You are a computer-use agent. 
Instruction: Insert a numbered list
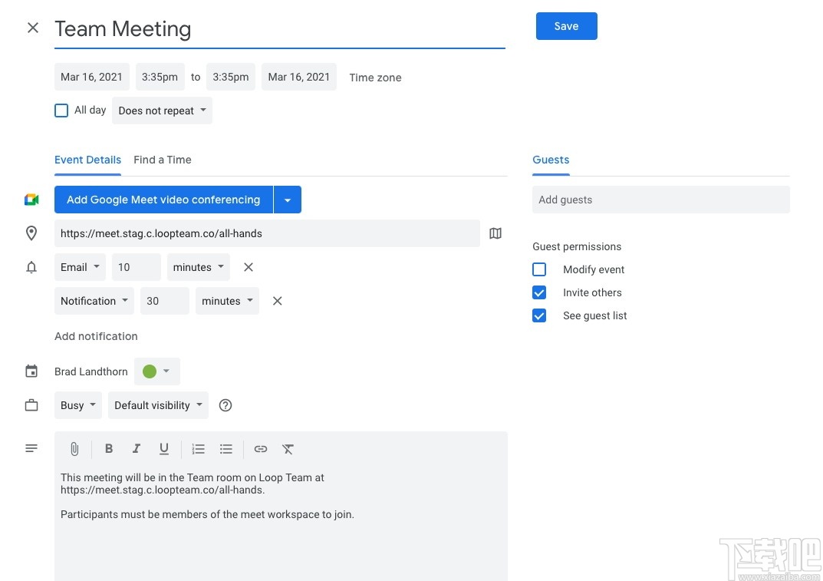pos(199,449)
